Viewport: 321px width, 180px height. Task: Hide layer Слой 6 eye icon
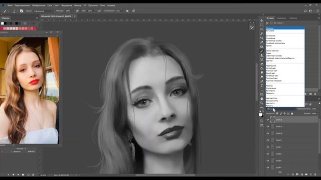[267, 154]
